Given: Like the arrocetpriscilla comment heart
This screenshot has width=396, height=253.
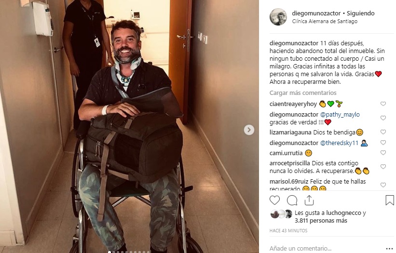Looking at the screenshot, I should 383,167.
